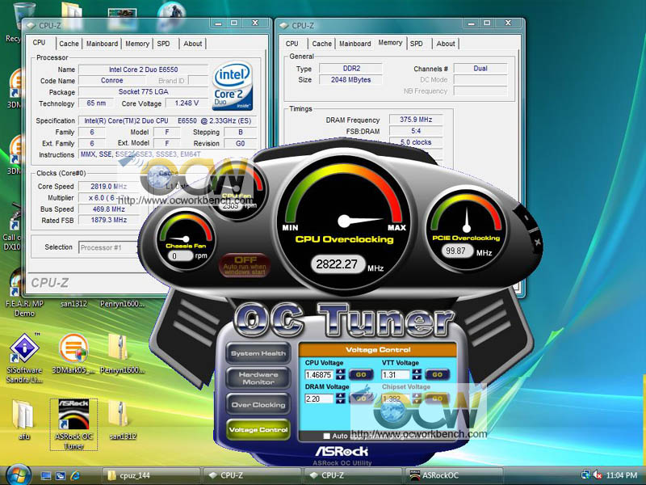Click the Bus Speed value "469.8 MHz"
646x485 pixels.
point(109,209)
